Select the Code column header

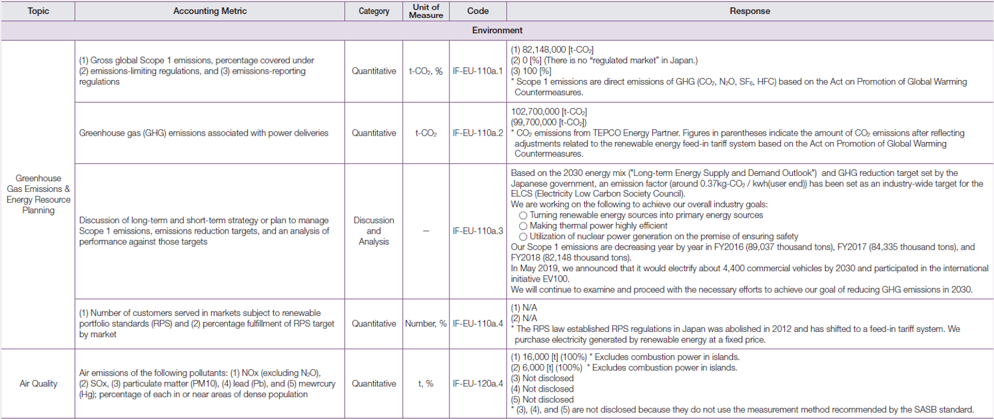pos(477,11)
